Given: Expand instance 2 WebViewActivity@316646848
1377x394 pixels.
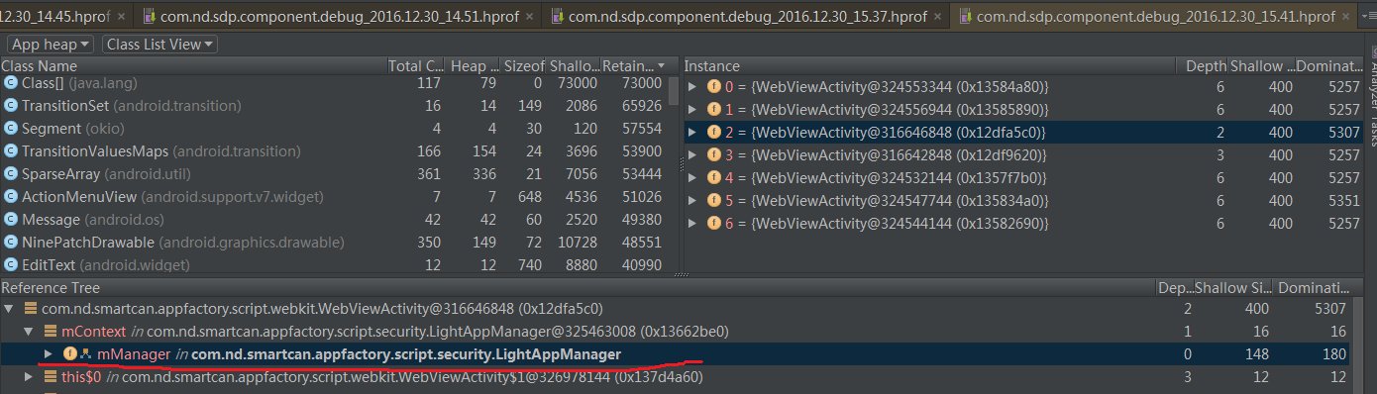Looking at the screenshot, I should 692,133.
